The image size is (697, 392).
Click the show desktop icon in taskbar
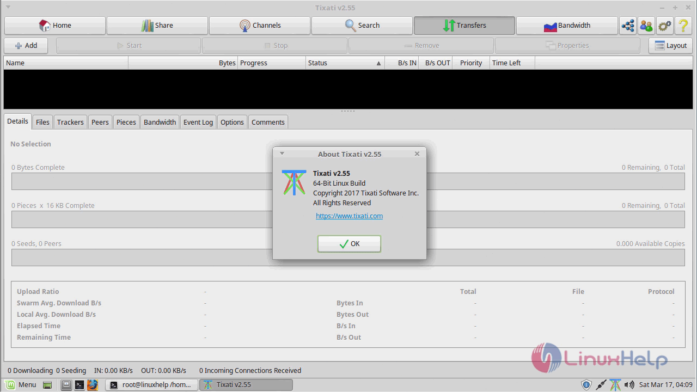click(x=47, y=385)
